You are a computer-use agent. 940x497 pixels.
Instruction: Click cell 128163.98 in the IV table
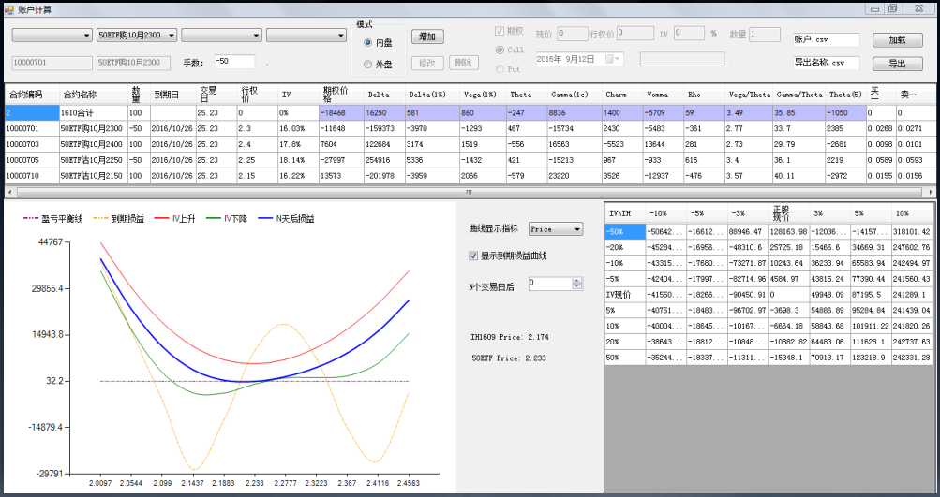[x=788, y=231]
